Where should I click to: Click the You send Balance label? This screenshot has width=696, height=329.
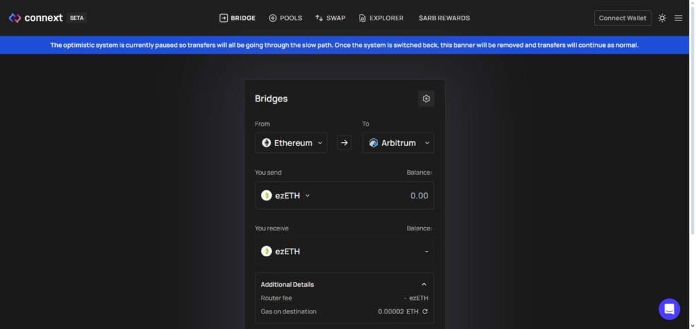[419, 172]
